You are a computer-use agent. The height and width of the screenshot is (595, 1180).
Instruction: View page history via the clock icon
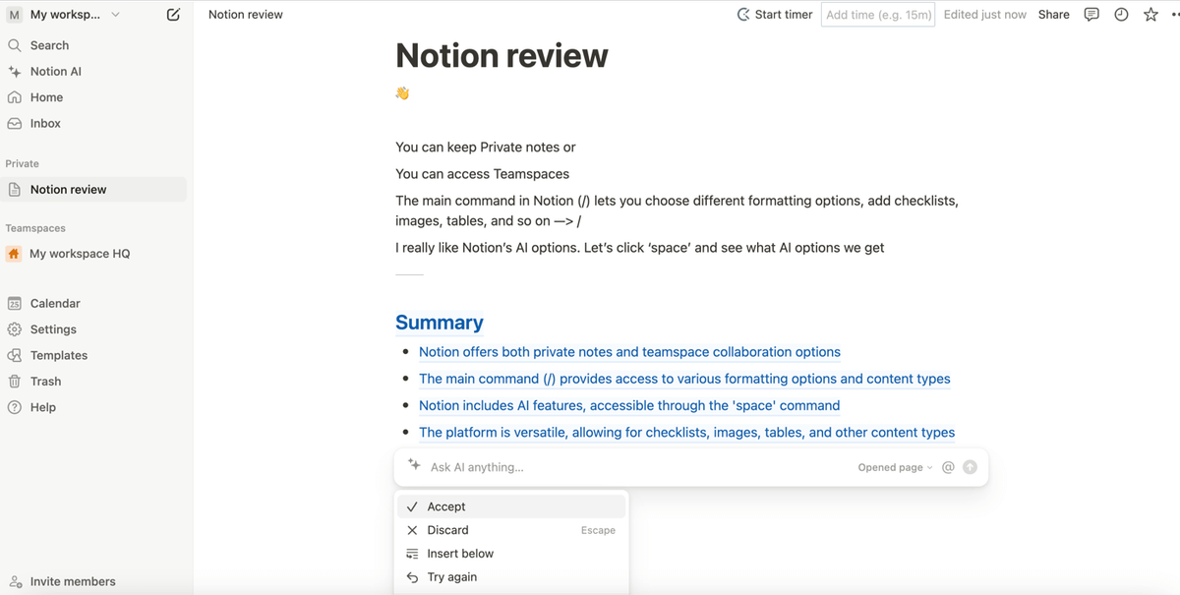click(x=1121, y=14)
